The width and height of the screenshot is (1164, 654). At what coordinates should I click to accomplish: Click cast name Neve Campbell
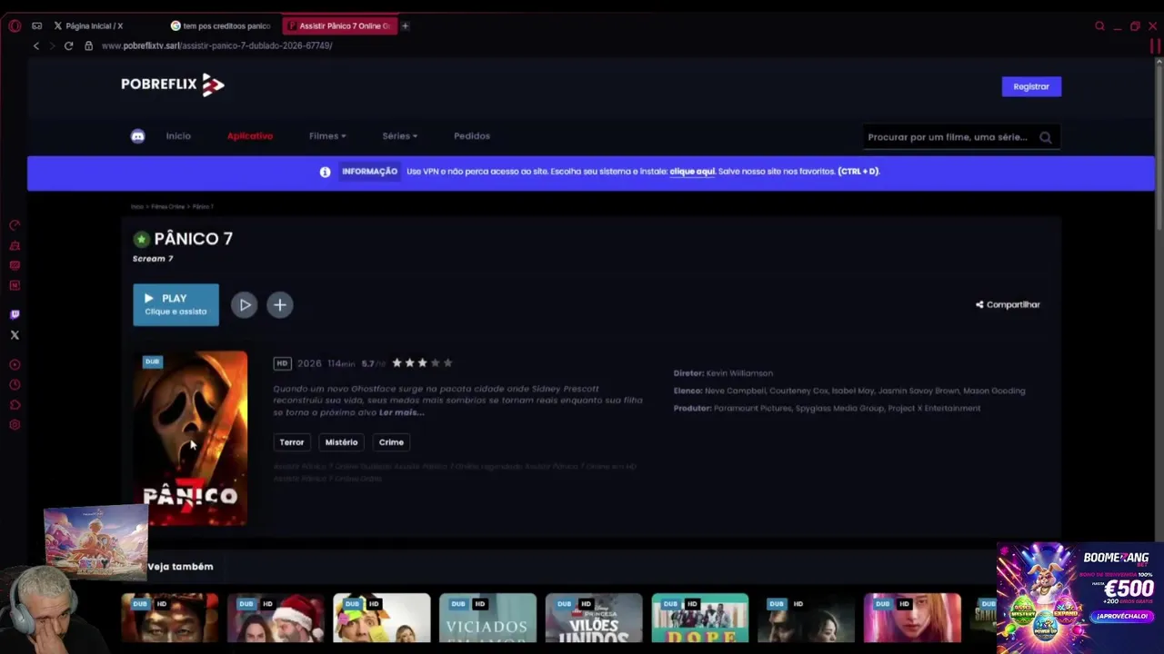point(736,391)
